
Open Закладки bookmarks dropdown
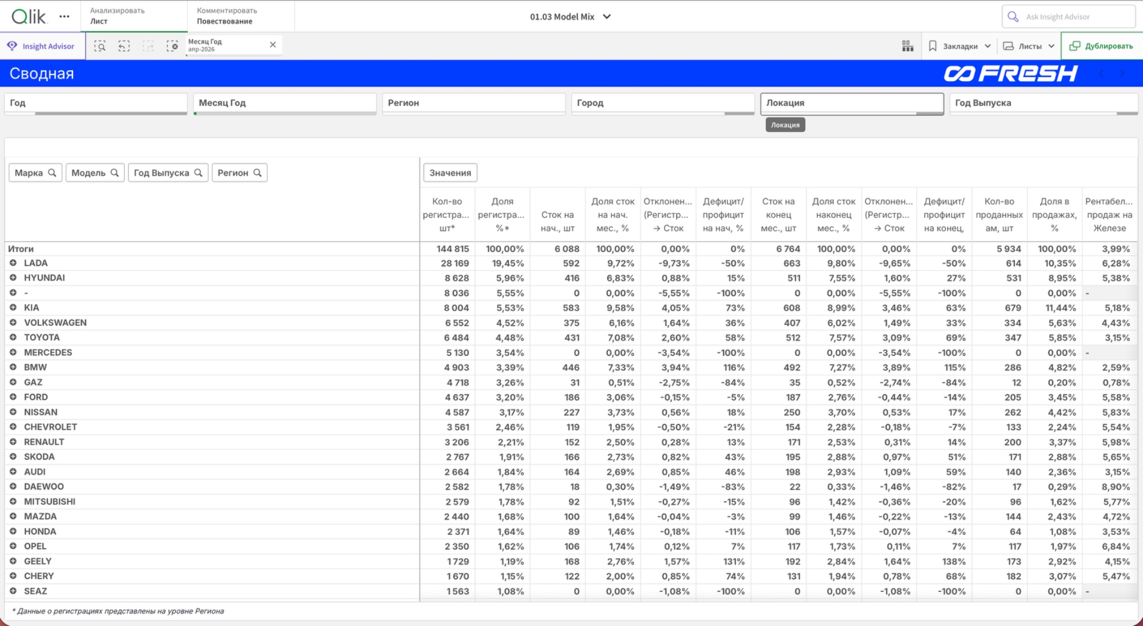[x=960, y=46]
